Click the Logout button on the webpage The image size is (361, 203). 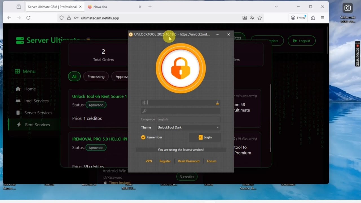click(x=301, y=41)
